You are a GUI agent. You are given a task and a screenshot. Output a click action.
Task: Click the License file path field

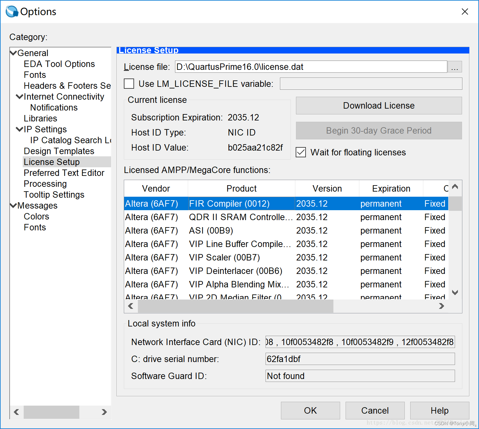pyautogui.click(x=310, y=67)
